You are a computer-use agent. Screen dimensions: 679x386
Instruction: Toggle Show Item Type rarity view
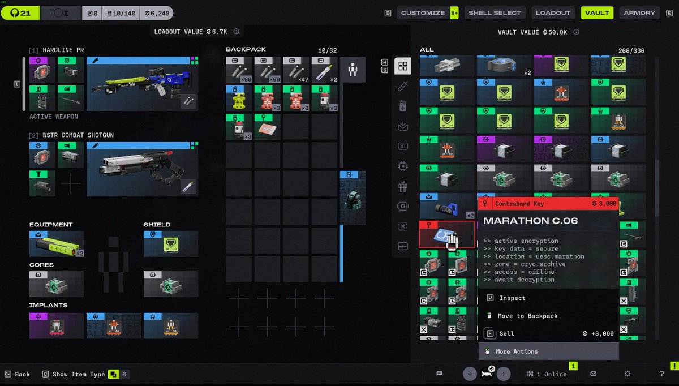click(114, 374)
